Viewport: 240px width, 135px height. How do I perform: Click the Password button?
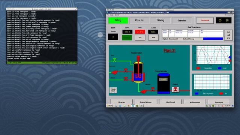pos(205,20)
